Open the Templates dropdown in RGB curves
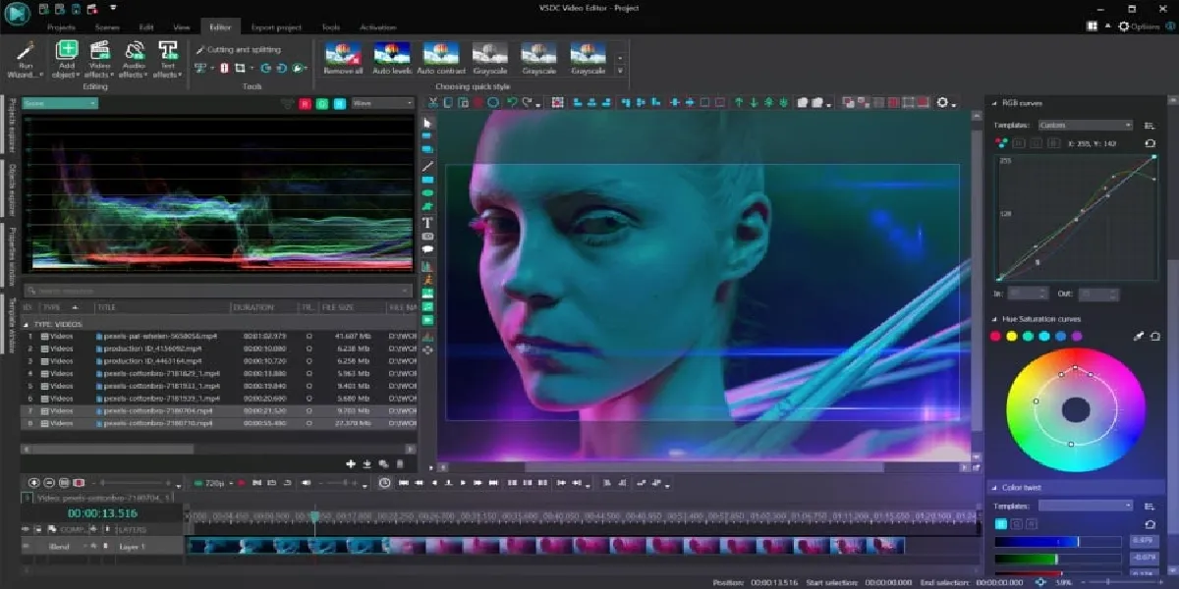 (1084, 125)
